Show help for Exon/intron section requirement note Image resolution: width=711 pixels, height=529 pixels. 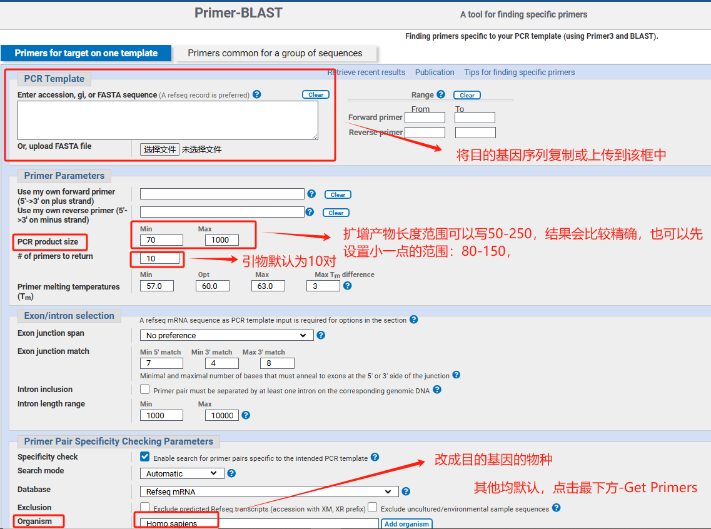(x=413, y=320)
